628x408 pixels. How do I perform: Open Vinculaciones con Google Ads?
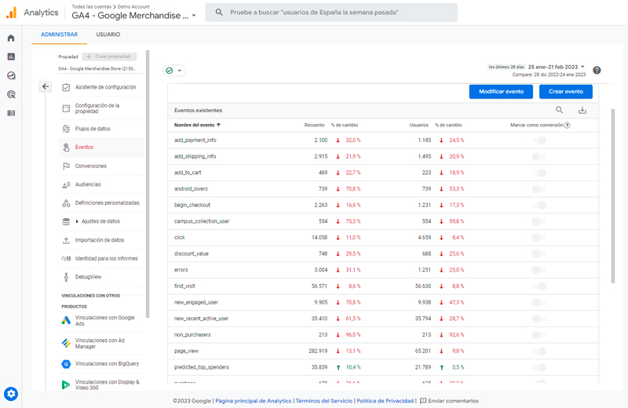pyautogui.click(x=105, y=320)
